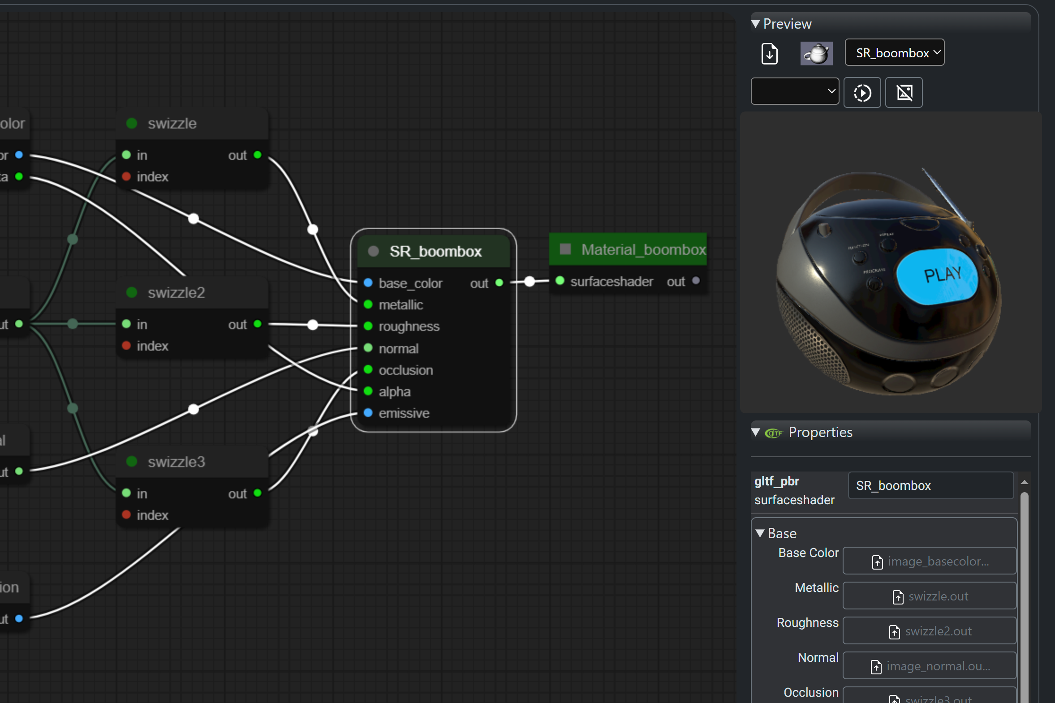Screen dimensions: 1055x703
Task: Click the load/import file icon in Preview
Action: (769, 54)
